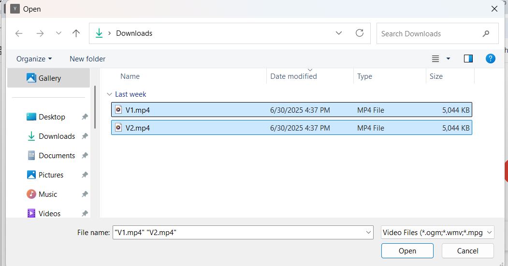Toggle the preview pane button
508x266 pixels.
tap(468, 59)
